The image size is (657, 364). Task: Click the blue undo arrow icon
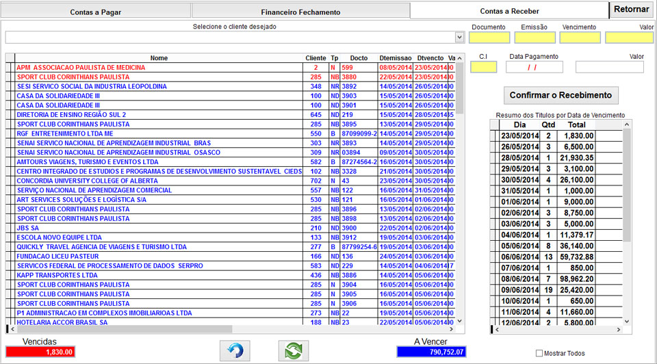pyautogui.click(x=235, y=350)
